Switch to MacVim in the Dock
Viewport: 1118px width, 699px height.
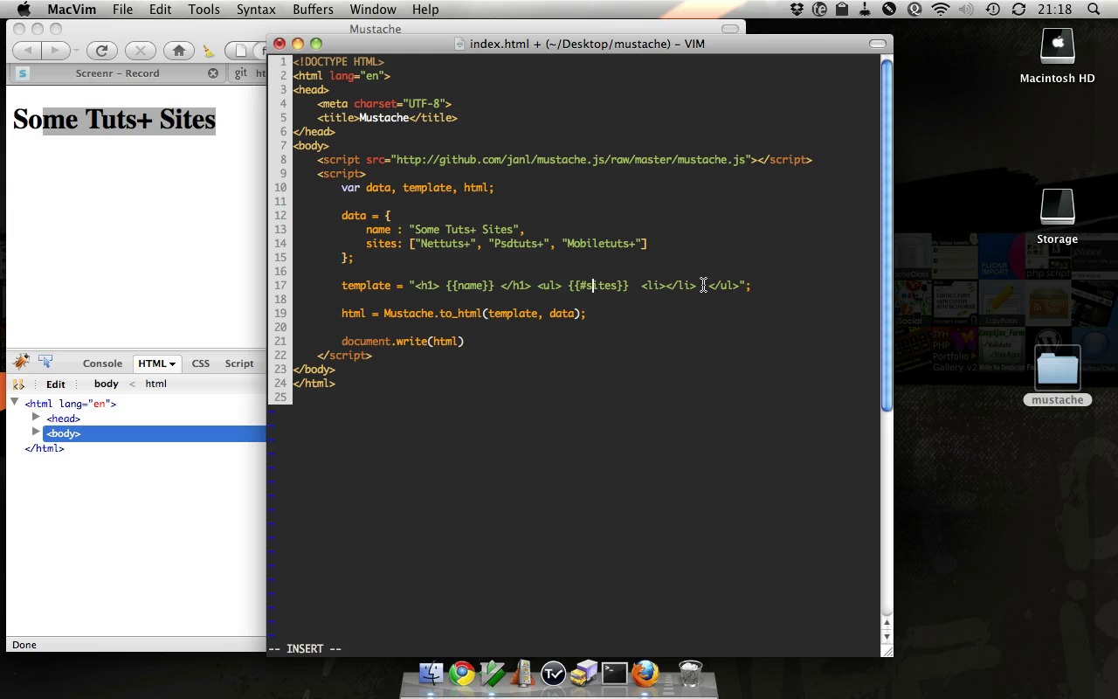pyautogui.click(x=493, y=674)
